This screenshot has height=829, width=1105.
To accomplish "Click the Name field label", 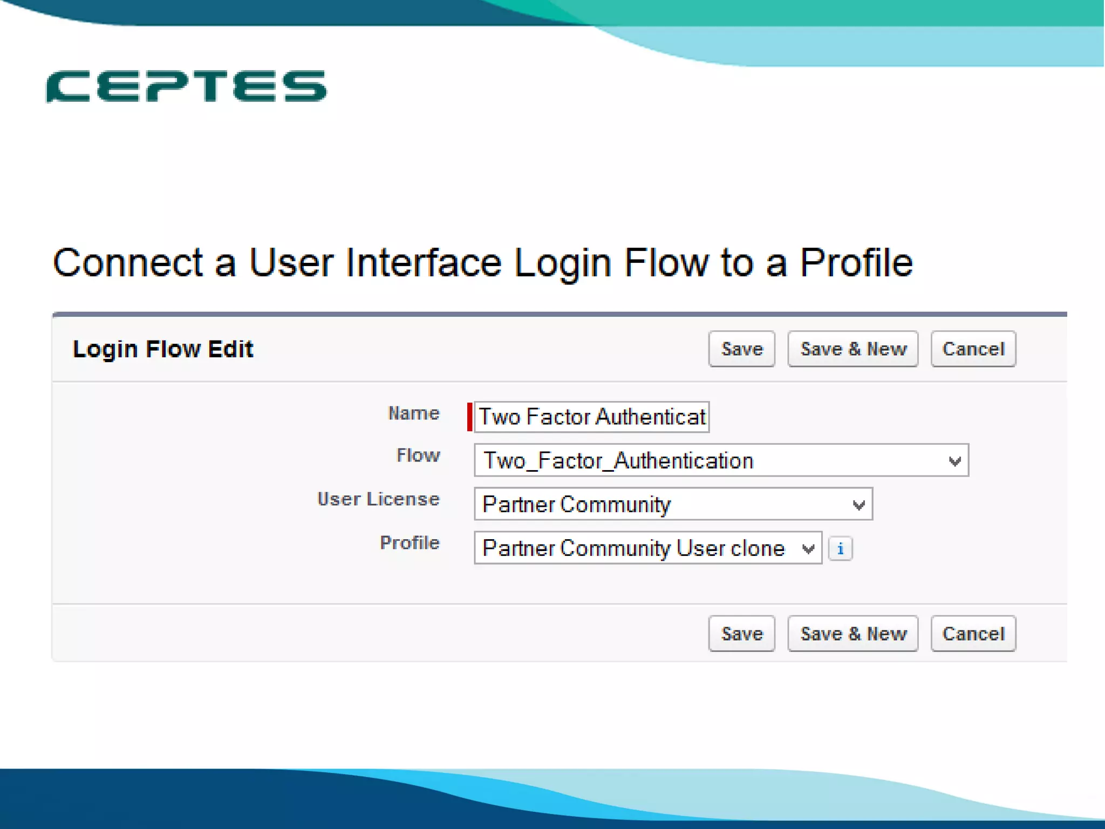I will tap(414, 413).
